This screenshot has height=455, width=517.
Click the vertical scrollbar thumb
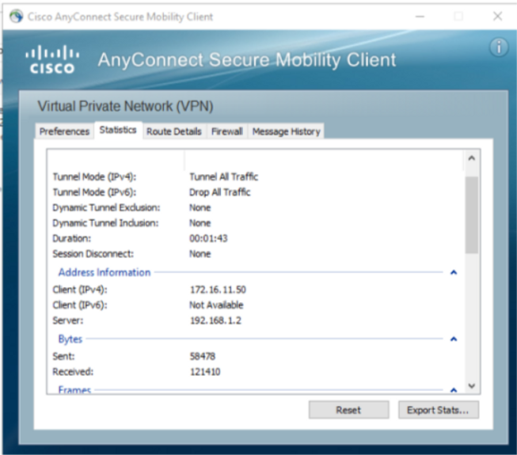pos(472,214)
